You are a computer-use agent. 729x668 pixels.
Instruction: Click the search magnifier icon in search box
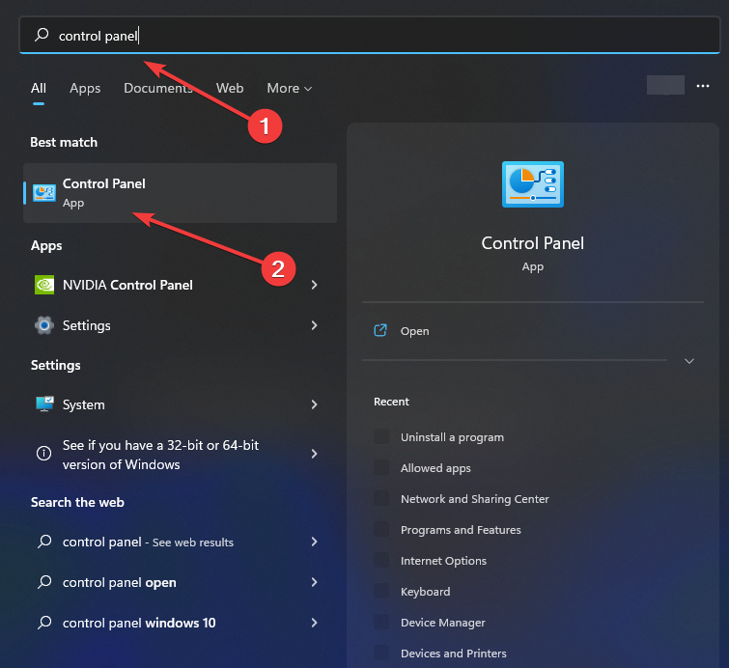42,35
